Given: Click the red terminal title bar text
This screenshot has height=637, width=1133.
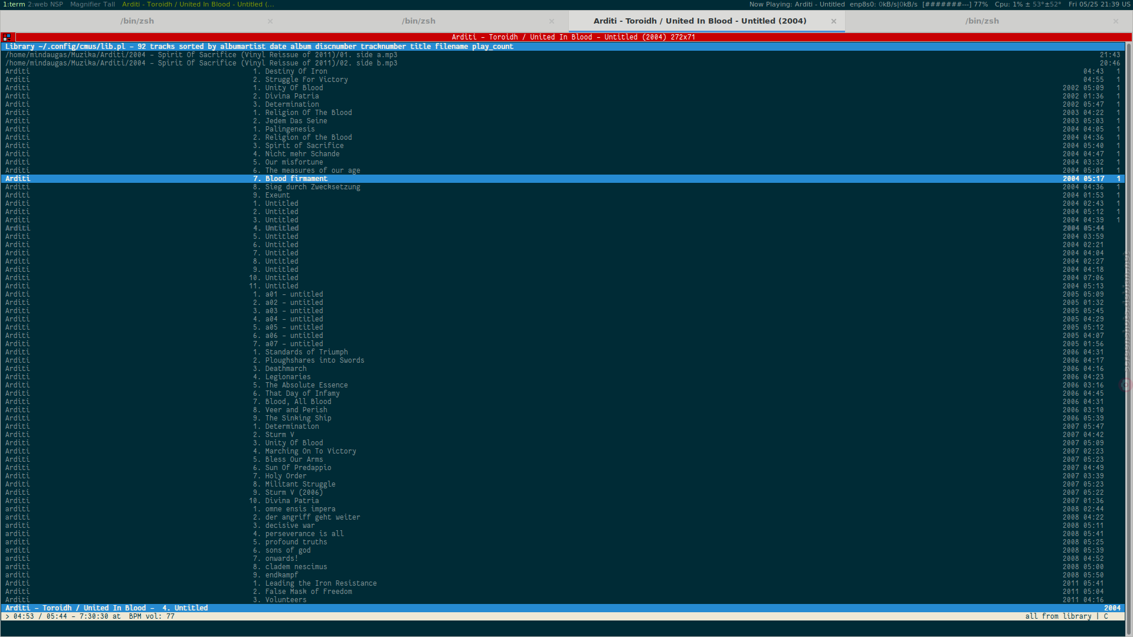Looking at the screenshot, I should (x=573, y=37).
